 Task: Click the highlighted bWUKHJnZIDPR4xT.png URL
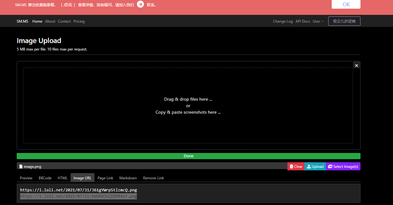pos(78,196)
